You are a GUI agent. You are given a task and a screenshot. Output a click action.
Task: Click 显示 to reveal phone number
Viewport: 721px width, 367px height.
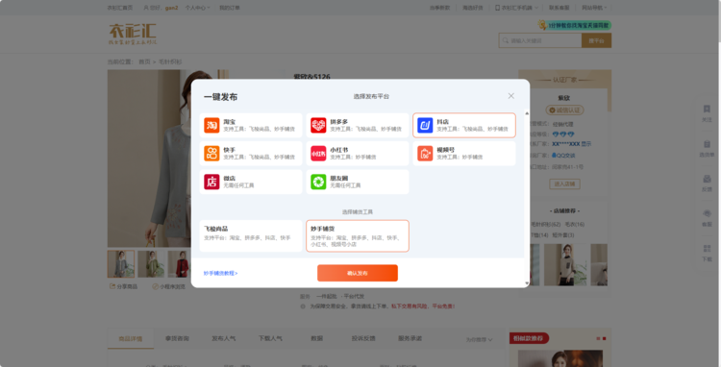tap(586, 144)
